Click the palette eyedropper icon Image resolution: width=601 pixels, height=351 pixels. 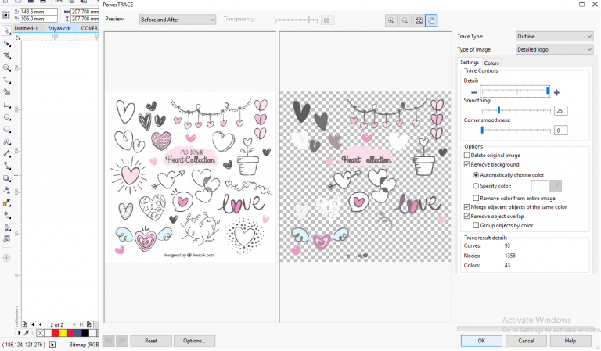click(27, 333)
